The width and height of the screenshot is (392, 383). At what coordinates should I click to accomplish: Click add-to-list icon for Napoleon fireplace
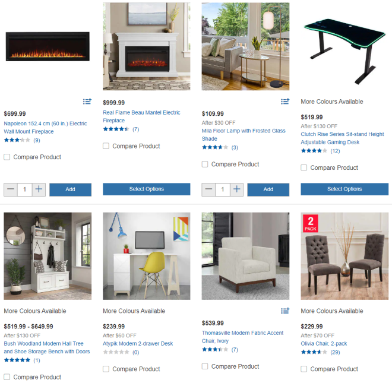tap(87, 102)
